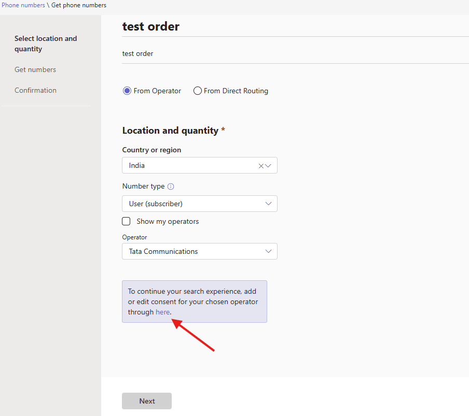This screenshot has width=469, height=416.
Task: Choose the From Direct Routing option
Action: [198, 91]
